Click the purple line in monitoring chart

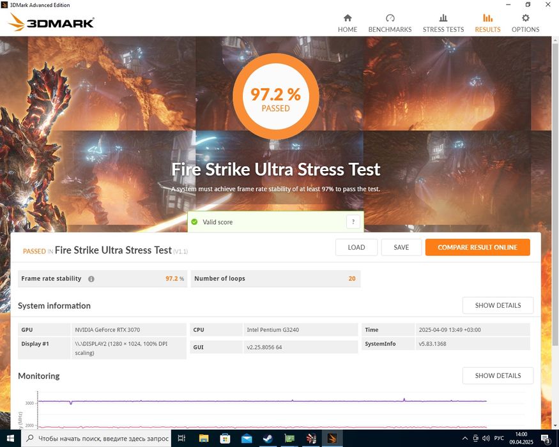point(262,401)
